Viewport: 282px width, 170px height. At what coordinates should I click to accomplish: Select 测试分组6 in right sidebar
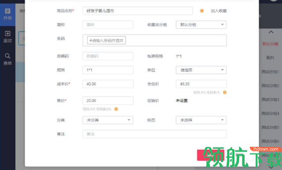[271, 141]
